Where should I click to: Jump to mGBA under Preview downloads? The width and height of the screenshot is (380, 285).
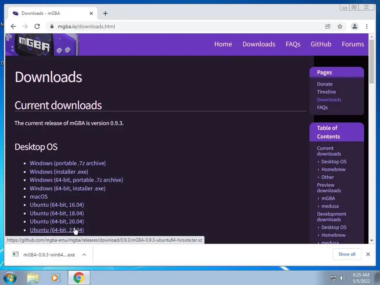click(x=328, y=199)
